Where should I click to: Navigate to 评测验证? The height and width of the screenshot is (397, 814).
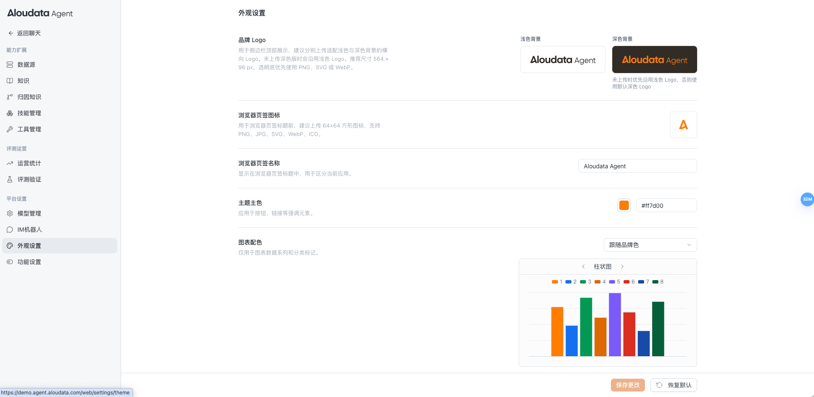click(59, 179)
